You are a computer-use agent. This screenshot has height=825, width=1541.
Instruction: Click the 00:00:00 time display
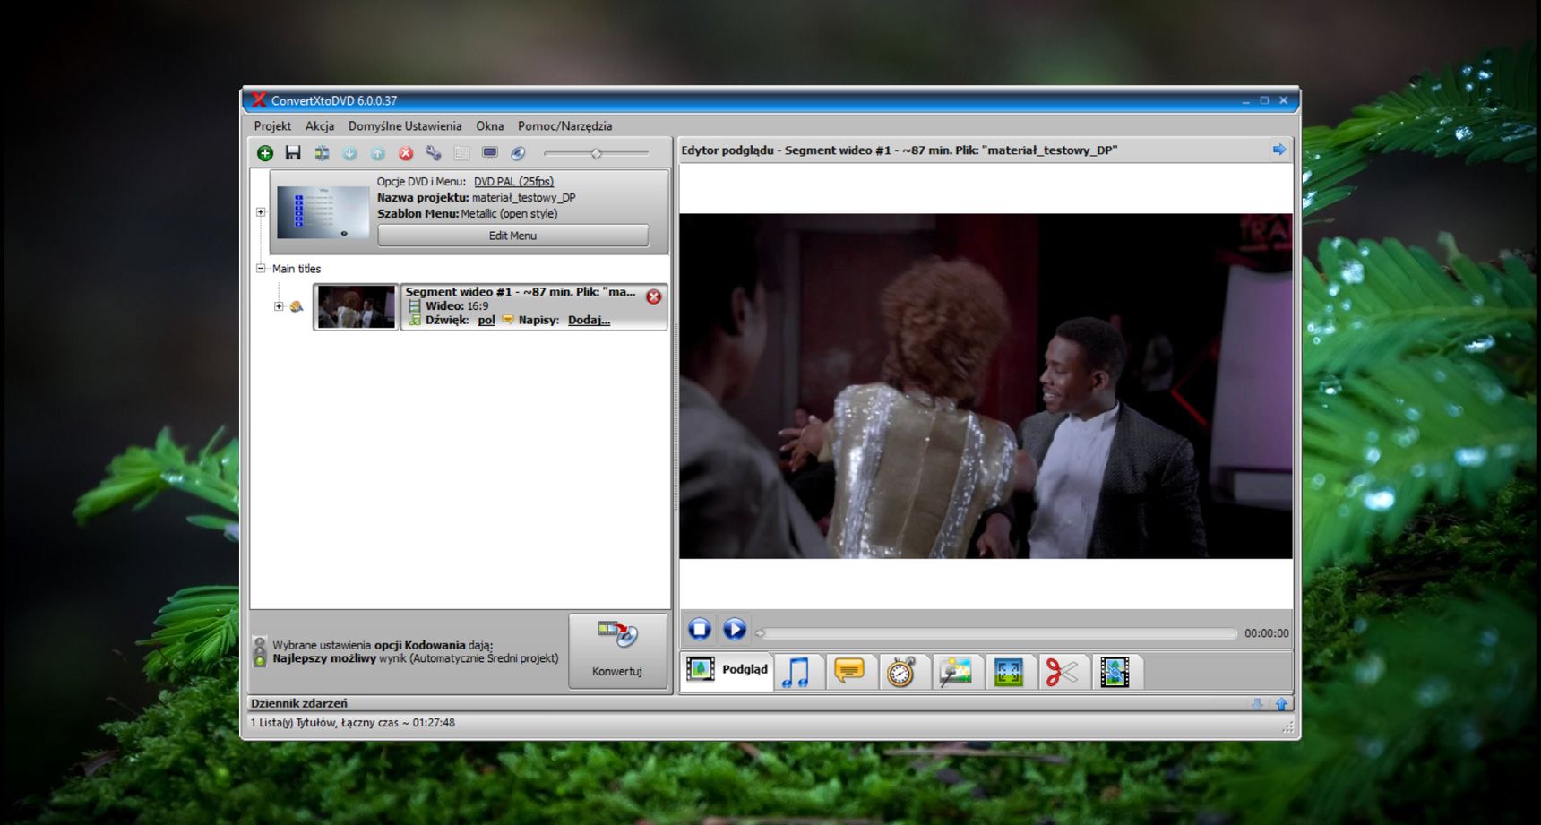pos(1266,633)
